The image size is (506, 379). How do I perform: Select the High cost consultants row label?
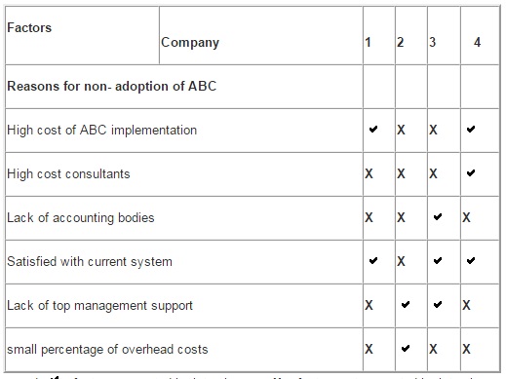click(x=68, y=173)
